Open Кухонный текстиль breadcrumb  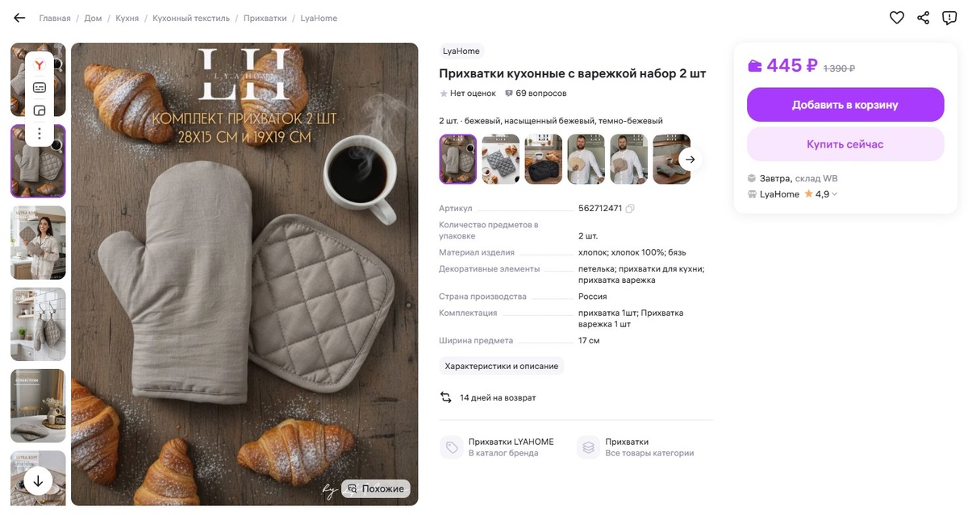point(191,18)
